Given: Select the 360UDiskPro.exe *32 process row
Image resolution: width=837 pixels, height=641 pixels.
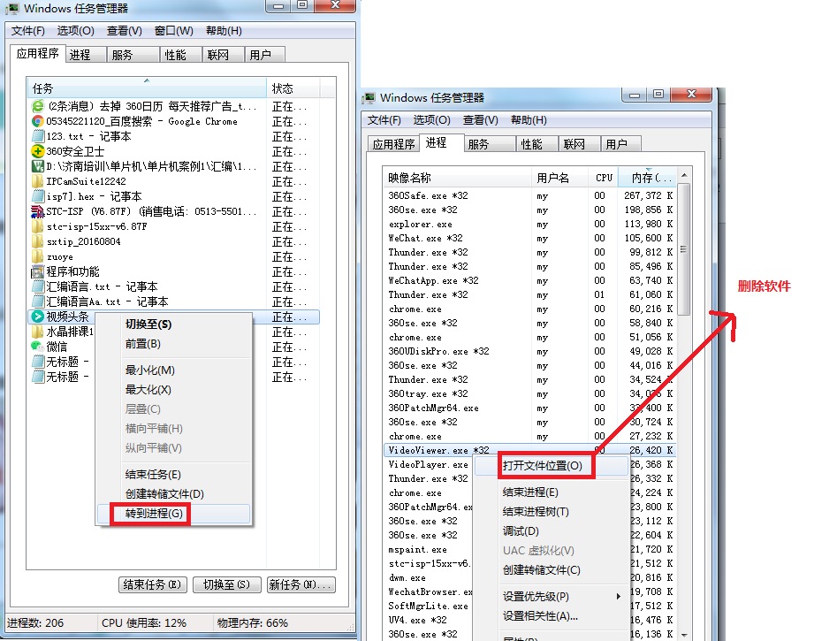Looking at the screenshot, I should point(530,352).
